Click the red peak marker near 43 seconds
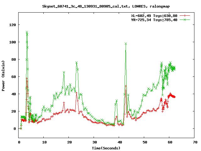201x151 pixels. (x=126, y=86)
